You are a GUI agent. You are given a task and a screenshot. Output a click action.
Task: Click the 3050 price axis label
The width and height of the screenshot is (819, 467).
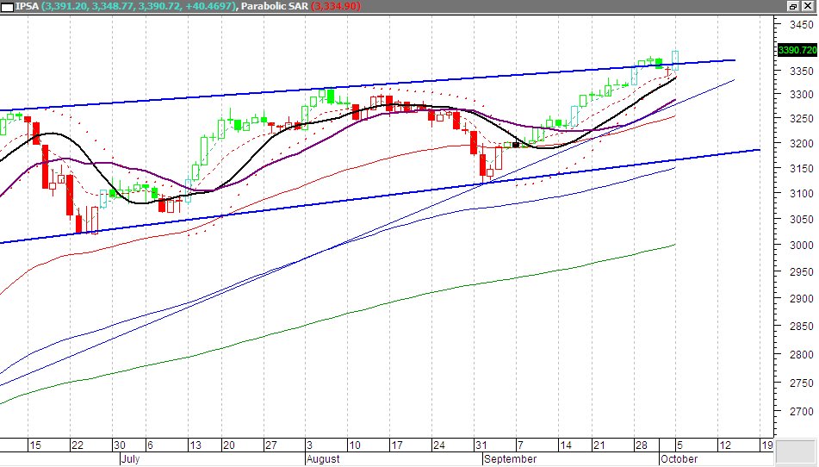pyautogui.click(x=801, y=220)
